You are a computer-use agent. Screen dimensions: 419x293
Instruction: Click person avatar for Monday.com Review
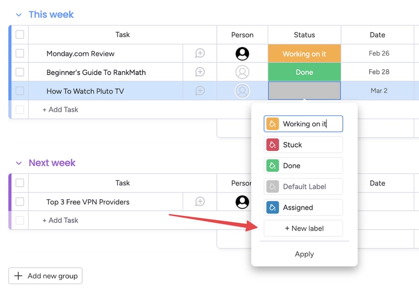point(242,53)
